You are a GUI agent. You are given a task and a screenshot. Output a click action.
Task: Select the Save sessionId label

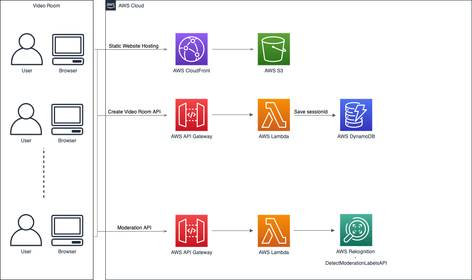[311, 112]
